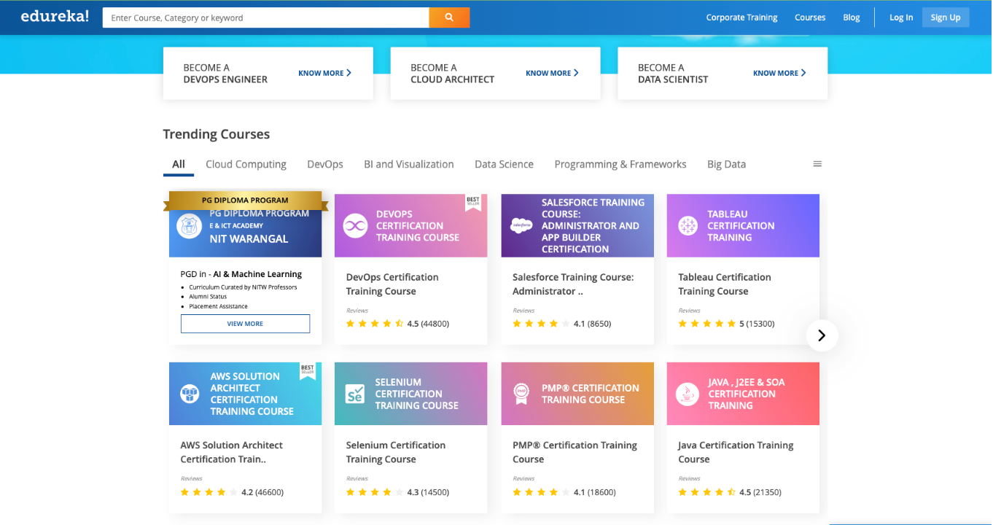Open the DevOps Certification Training Course banner
Image resolution: width=993 pixels, height=525 pixels.
(410, 225)
